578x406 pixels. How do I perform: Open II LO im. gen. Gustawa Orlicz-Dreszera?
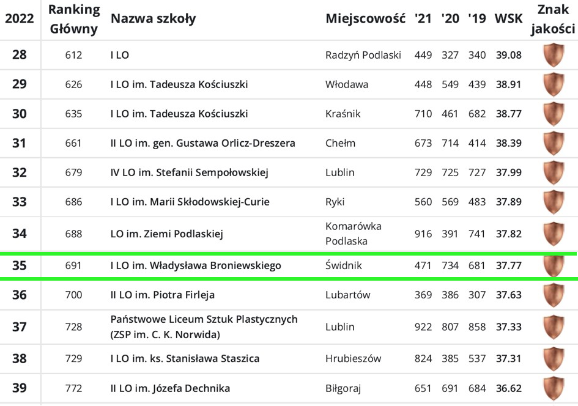(202, 143)
